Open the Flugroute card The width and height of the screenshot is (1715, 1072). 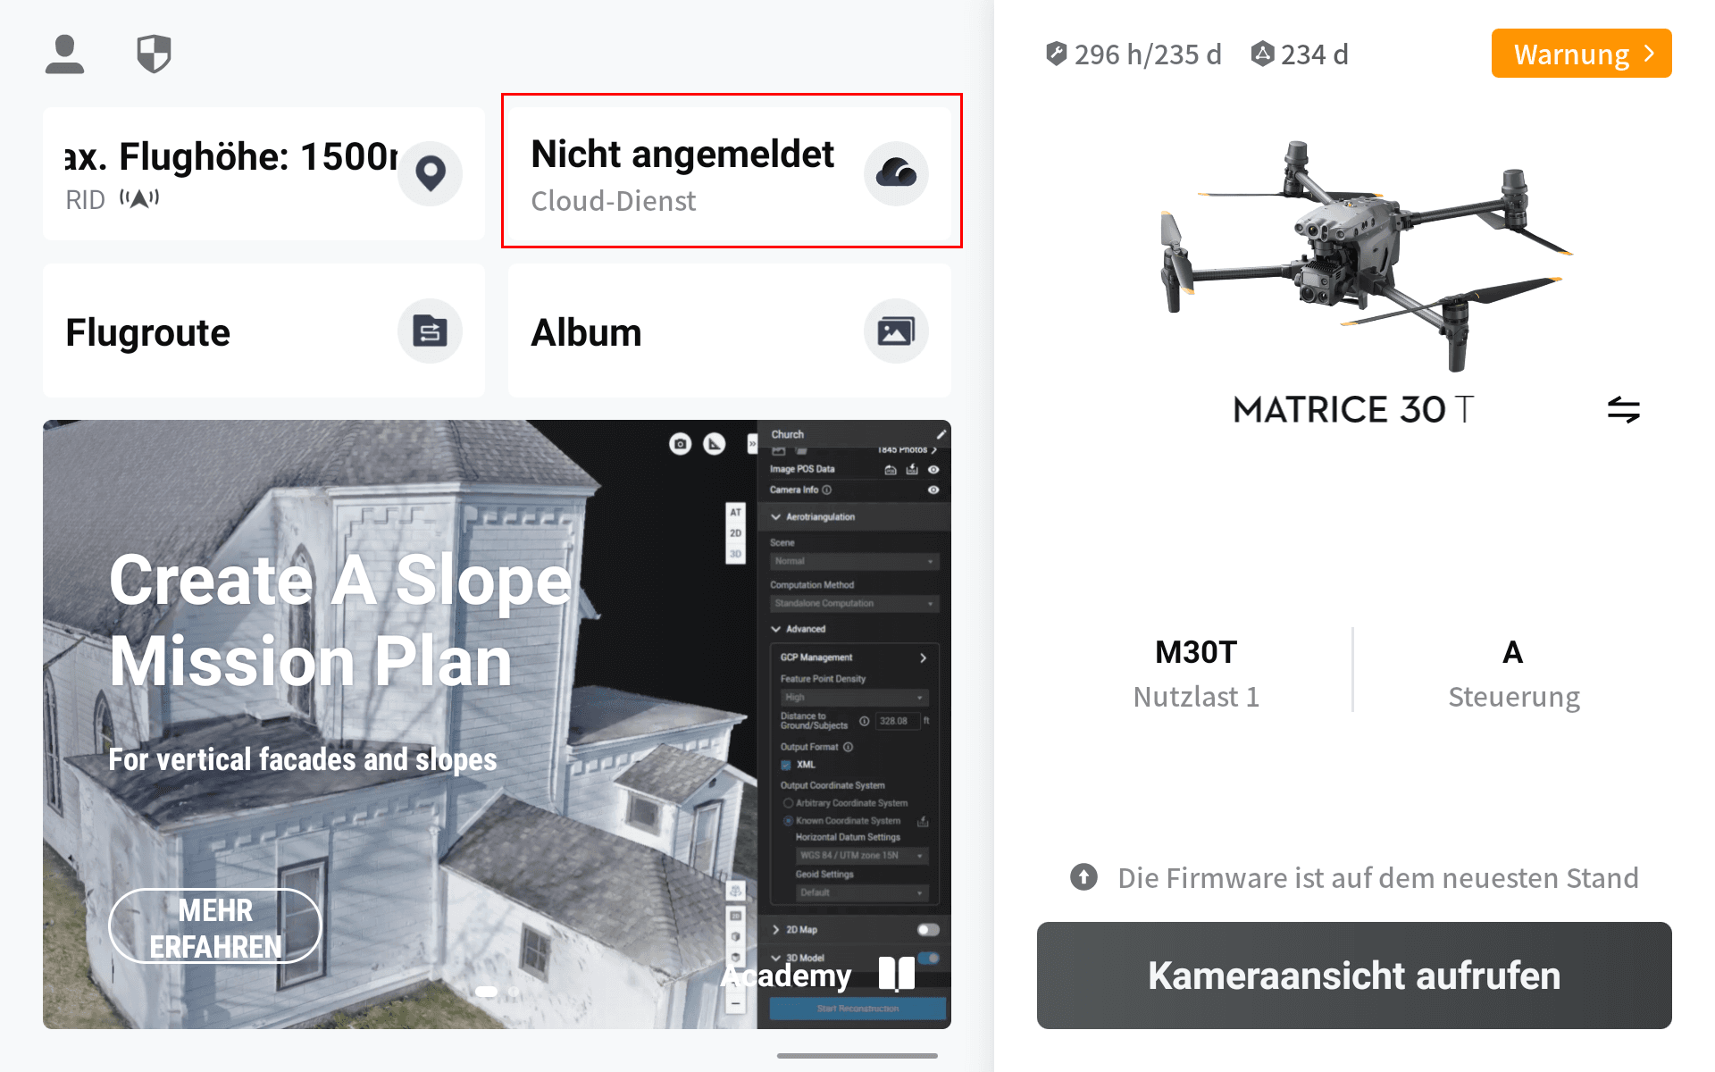click(264, 331)
